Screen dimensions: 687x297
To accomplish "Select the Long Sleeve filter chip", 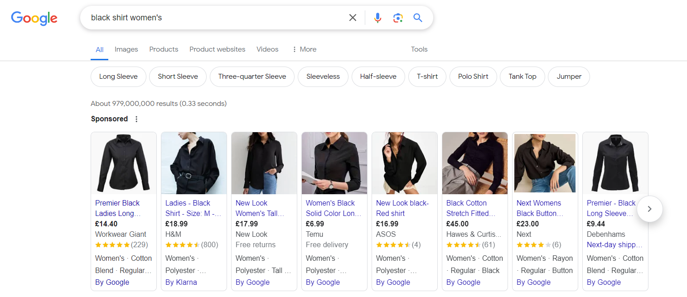I will [x=118, y=77].
